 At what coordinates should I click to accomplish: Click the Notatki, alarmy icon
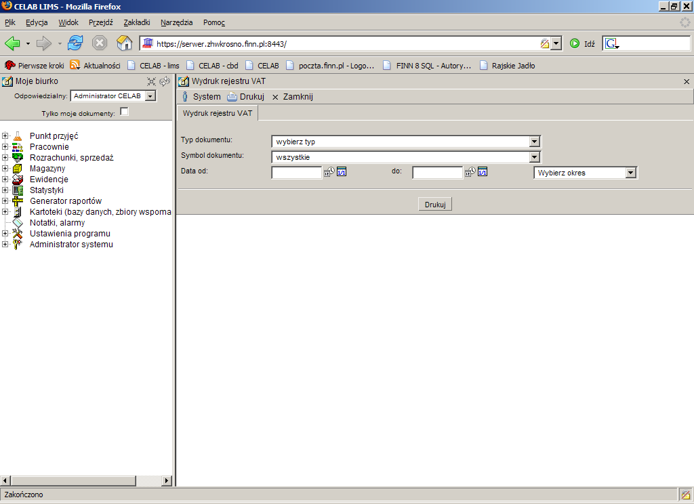click(17, 223)
